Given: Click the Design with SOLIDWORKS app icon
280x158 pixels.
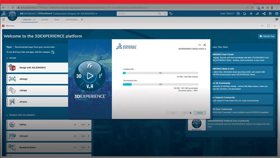Looking at the screenshot, I should click(12, 68).
